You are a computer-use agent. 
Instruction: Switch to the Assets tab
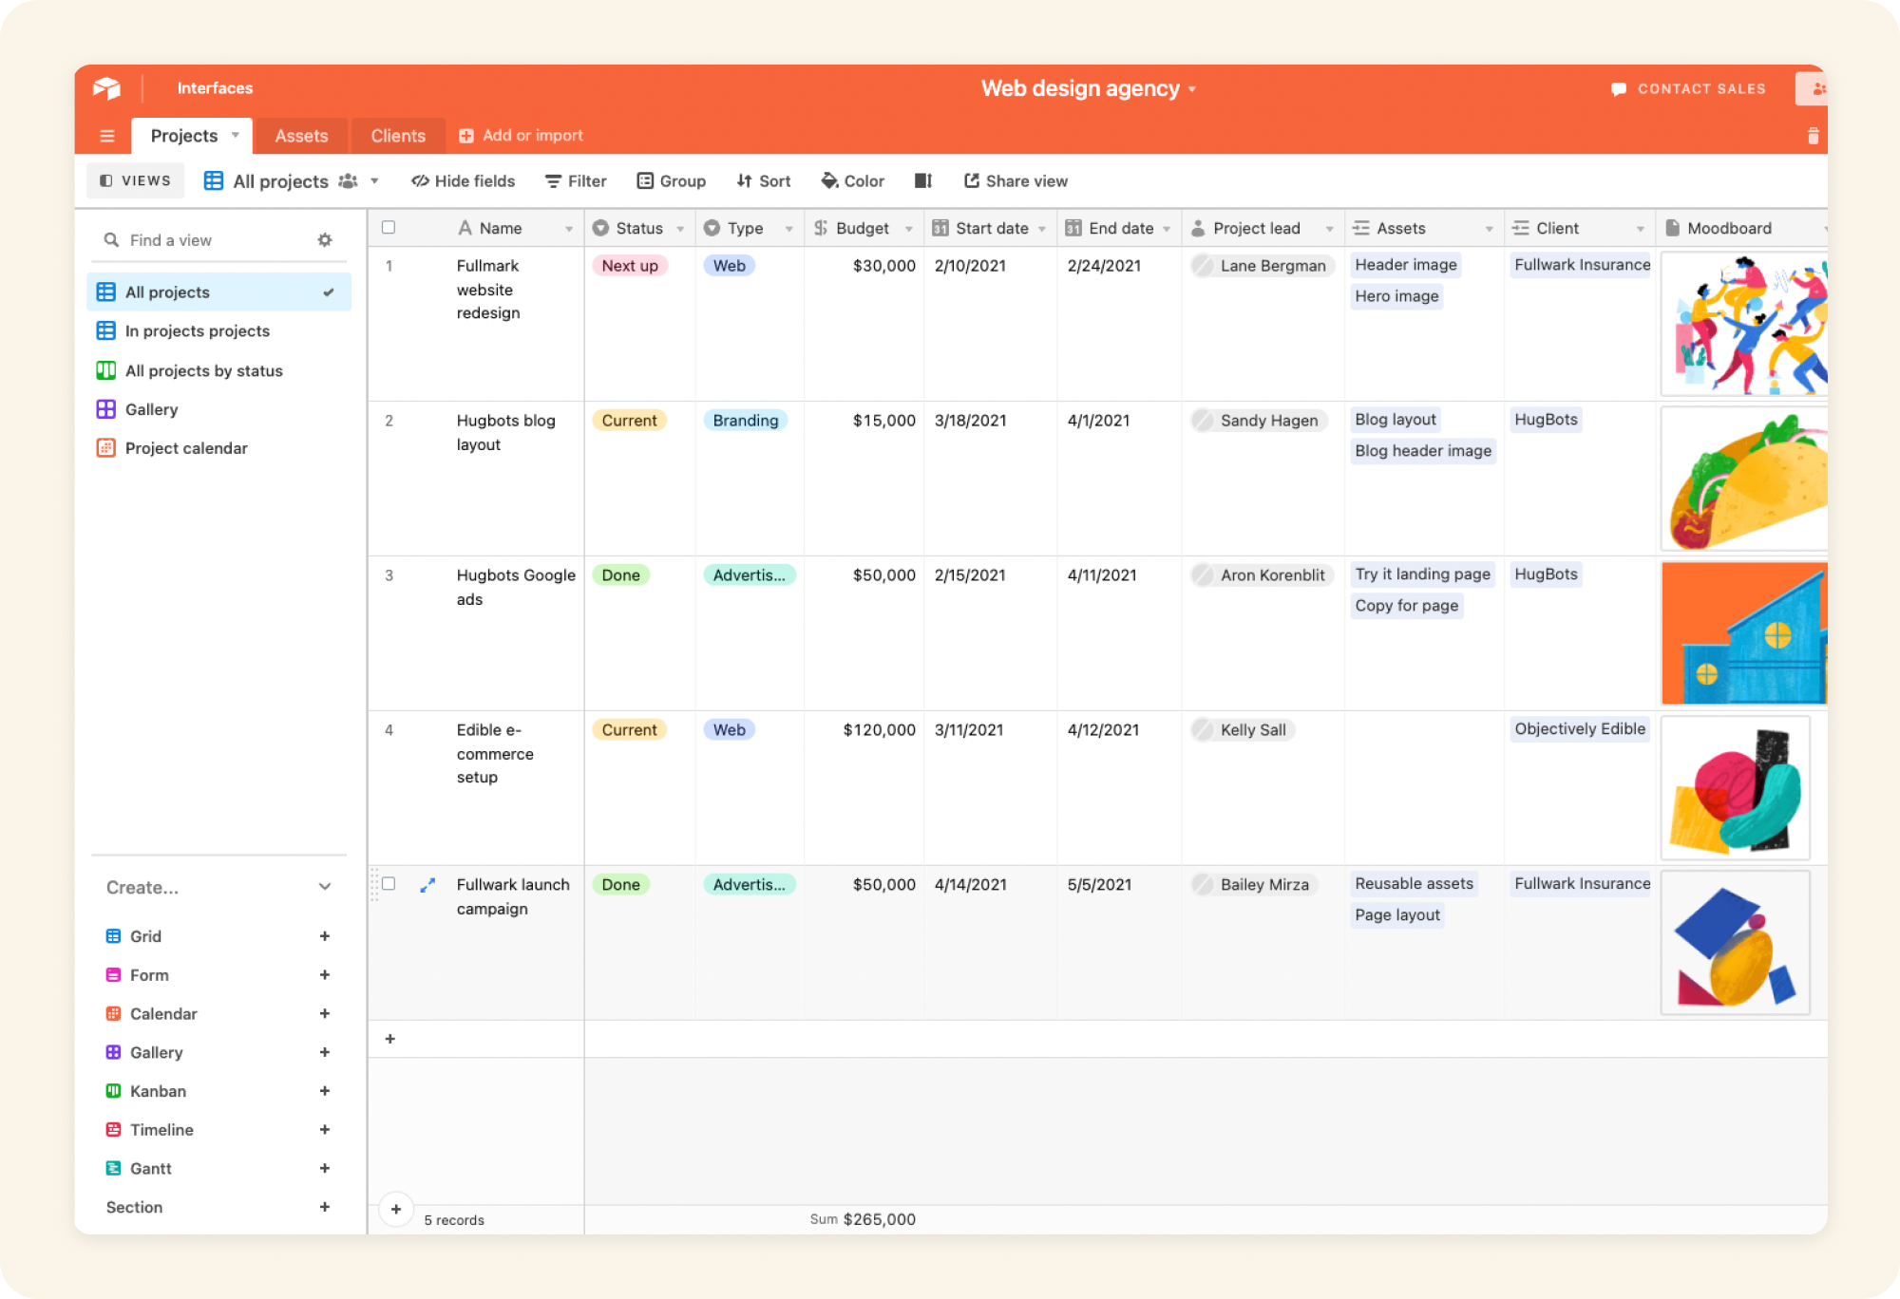(x=301, y=136)
